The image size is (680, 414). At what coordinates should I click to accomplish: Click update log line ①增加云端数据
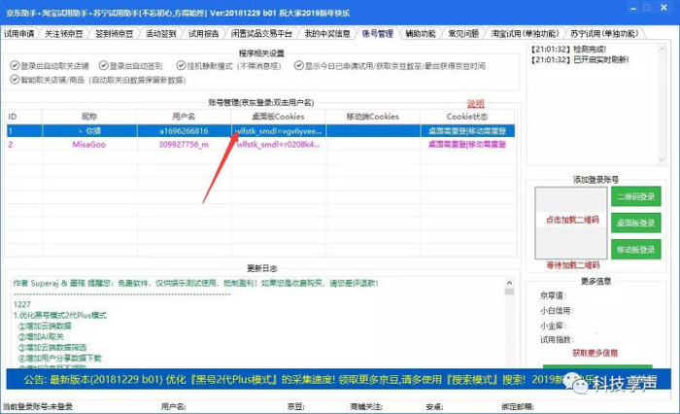click(45, 326)
